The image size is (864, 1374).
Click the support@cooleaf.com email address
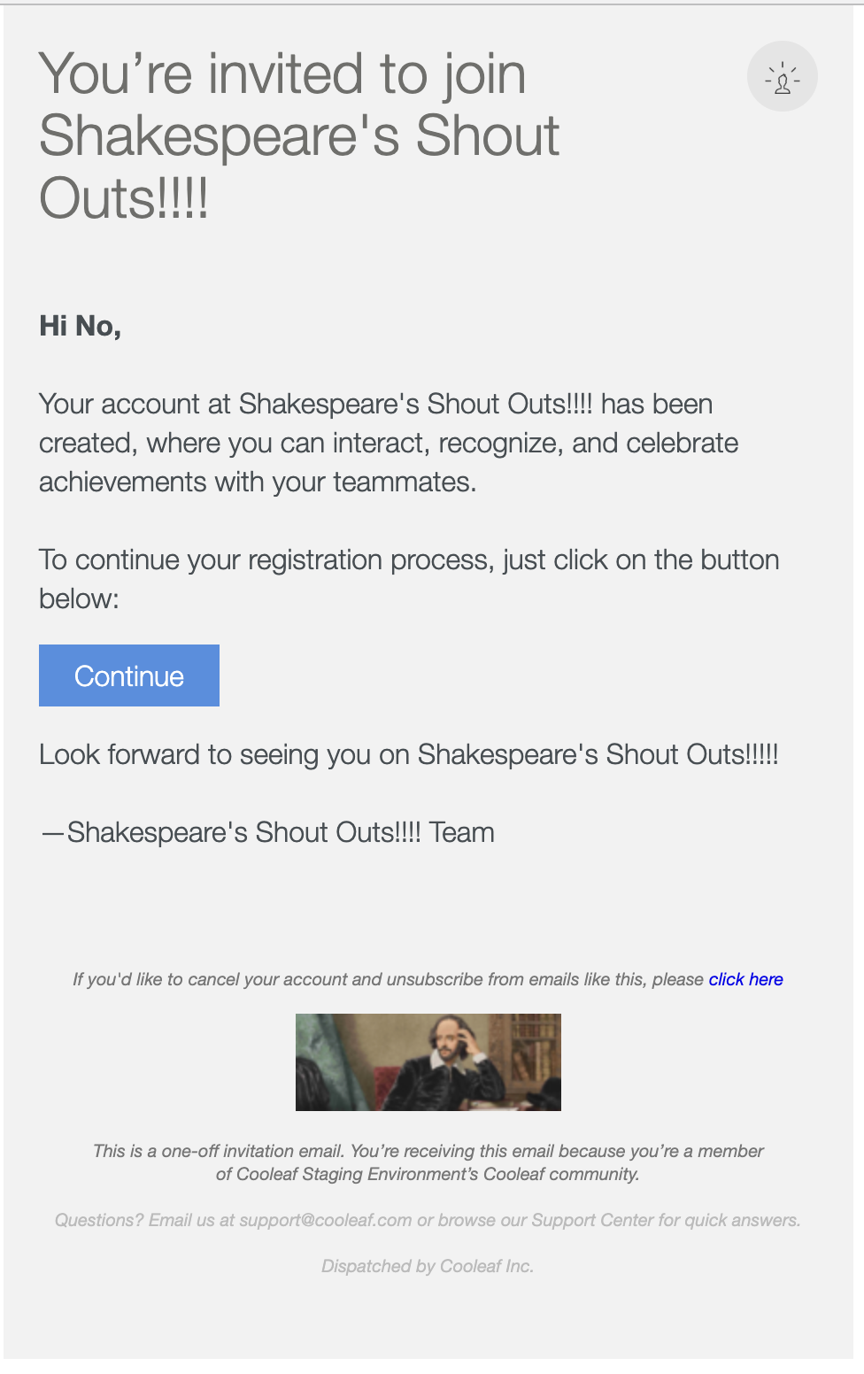click(326, 1220)
